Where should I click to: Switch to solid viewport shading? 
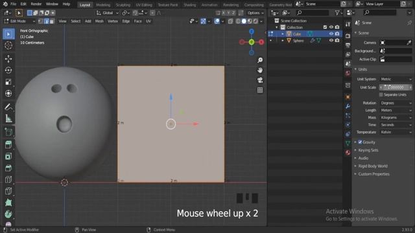click(x=244, y=21)
